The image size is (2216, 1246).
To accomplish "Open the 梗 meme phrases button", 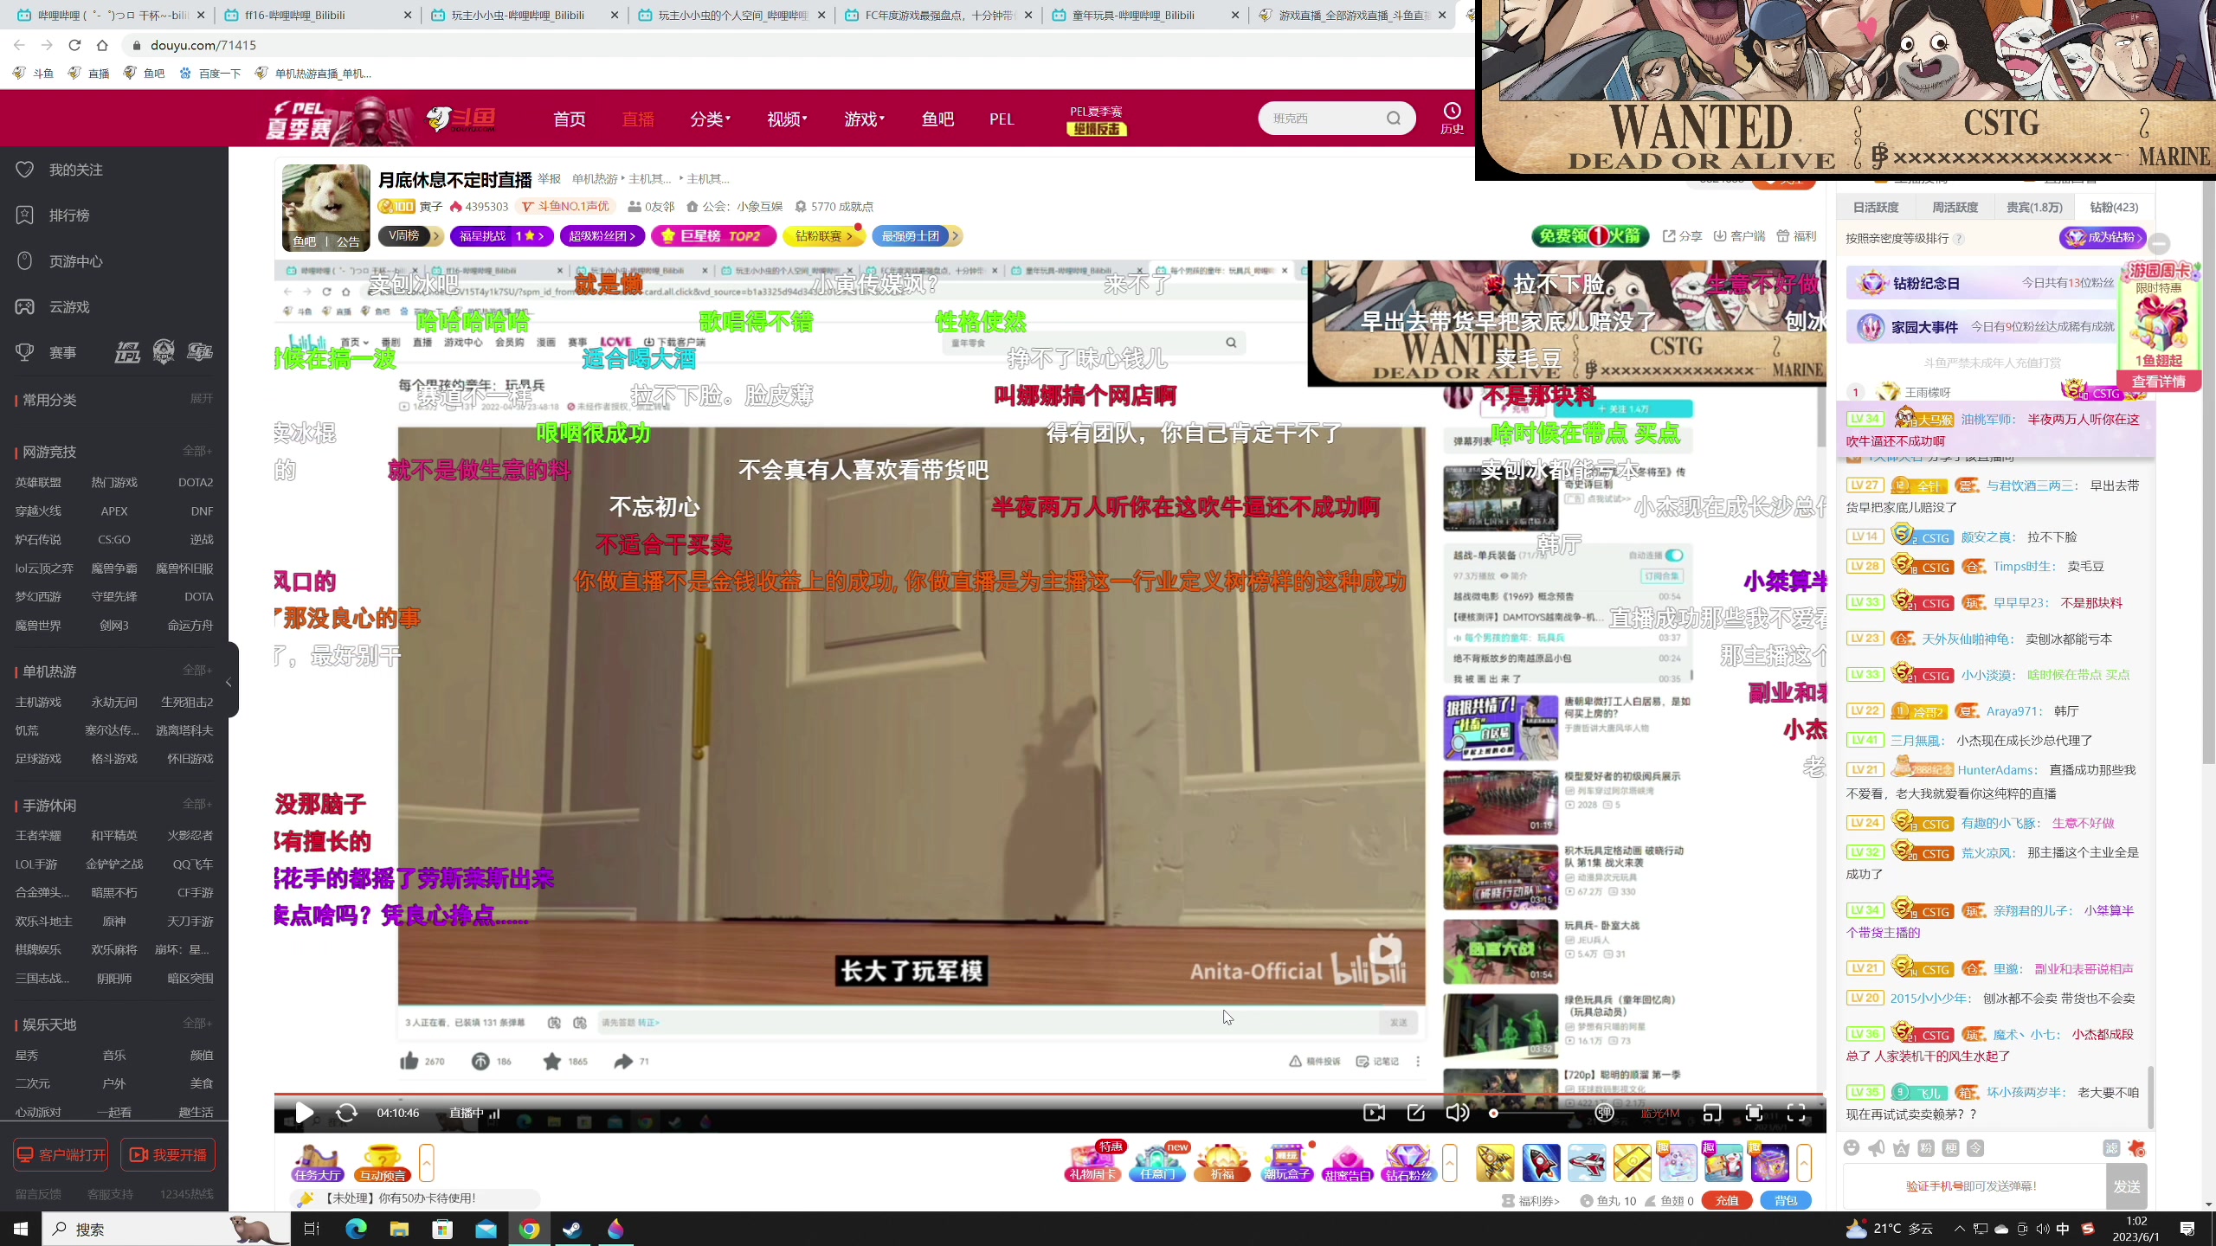I will click(1950, 1148).
